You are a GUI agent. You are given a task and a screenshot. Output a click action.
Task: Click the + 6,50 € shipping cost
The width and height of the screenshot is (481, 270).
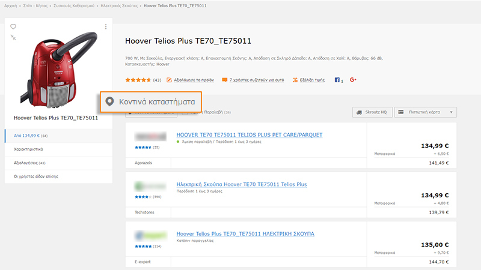[x=441, y=154]
